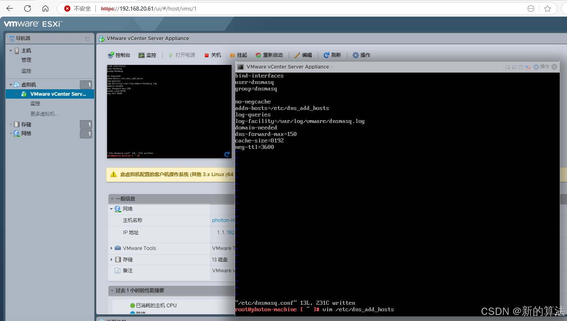
Task: Add this page to favorites with the star
Action: [x=548, y=9]
